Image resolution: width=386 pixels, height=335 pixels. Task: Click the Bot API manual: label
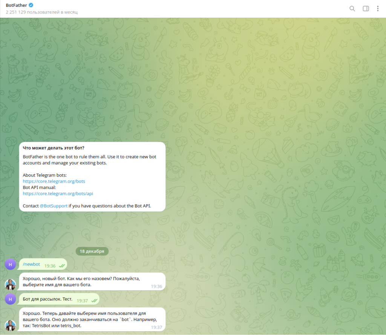point(39,187)
